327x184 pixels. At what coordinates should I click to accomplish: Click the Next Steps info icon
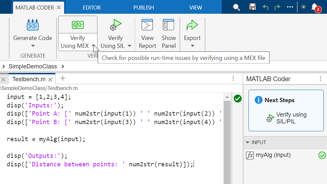pos(258,100)
